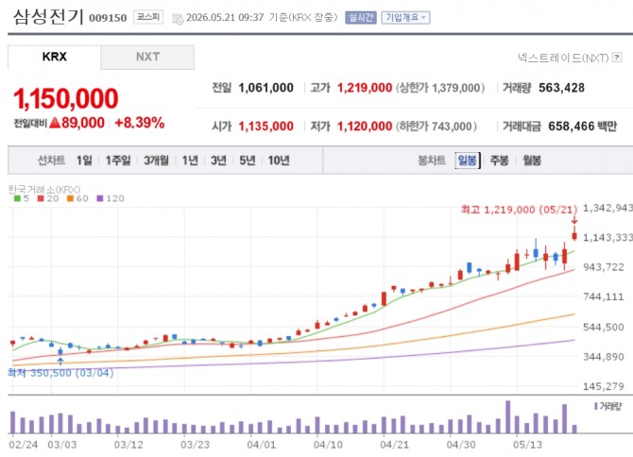
Task: Click the green 5-day average legend swatch
Action: coord(17,198)
